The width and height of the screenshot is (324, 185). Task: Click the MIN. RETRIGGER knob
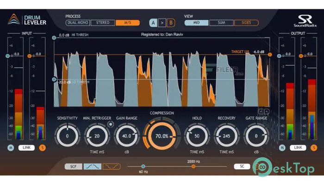pos(97,136)
